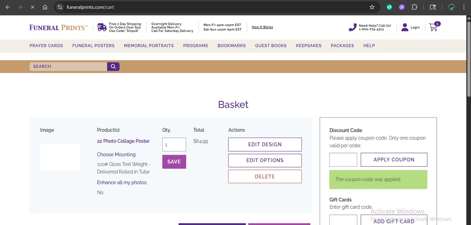Focus the gift card code input field
This screenshot has height=225, width=471.
(x=343, y=220)
